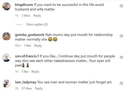
Task: Like kingdicxon's comment with the heart
Action: tap(121, 6)
